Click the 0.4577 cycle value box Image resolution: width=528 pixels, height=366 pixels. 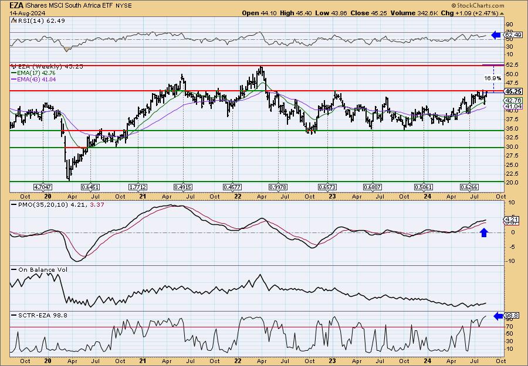(233, 187)
